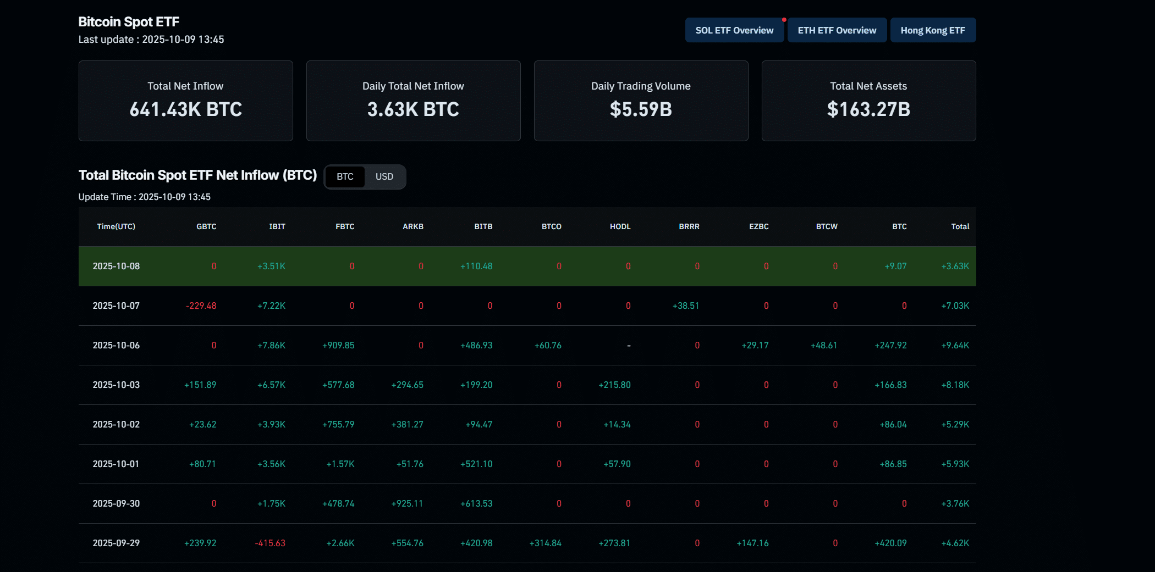
Task: Click the Time(UTC) column header
Action: point(116,226)
